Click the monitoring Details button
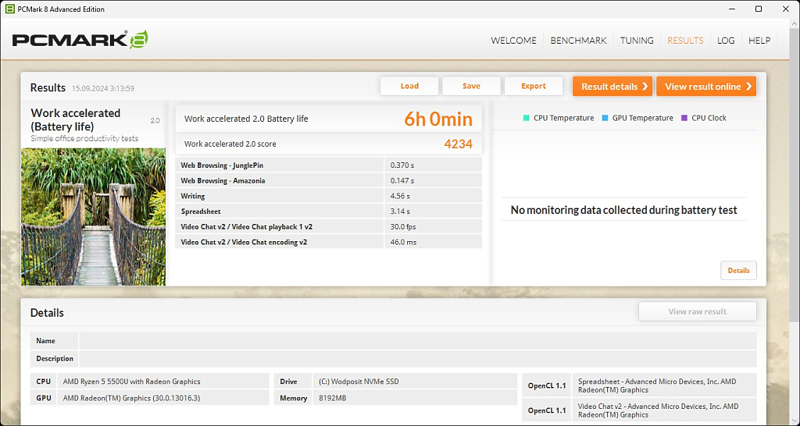This screenshot has height=426, width=800. click(738, 271)
